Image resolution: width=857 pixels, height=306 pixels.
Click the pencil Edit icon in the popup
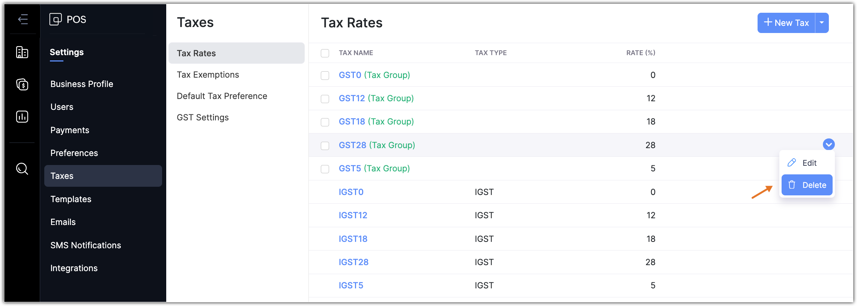792,163
